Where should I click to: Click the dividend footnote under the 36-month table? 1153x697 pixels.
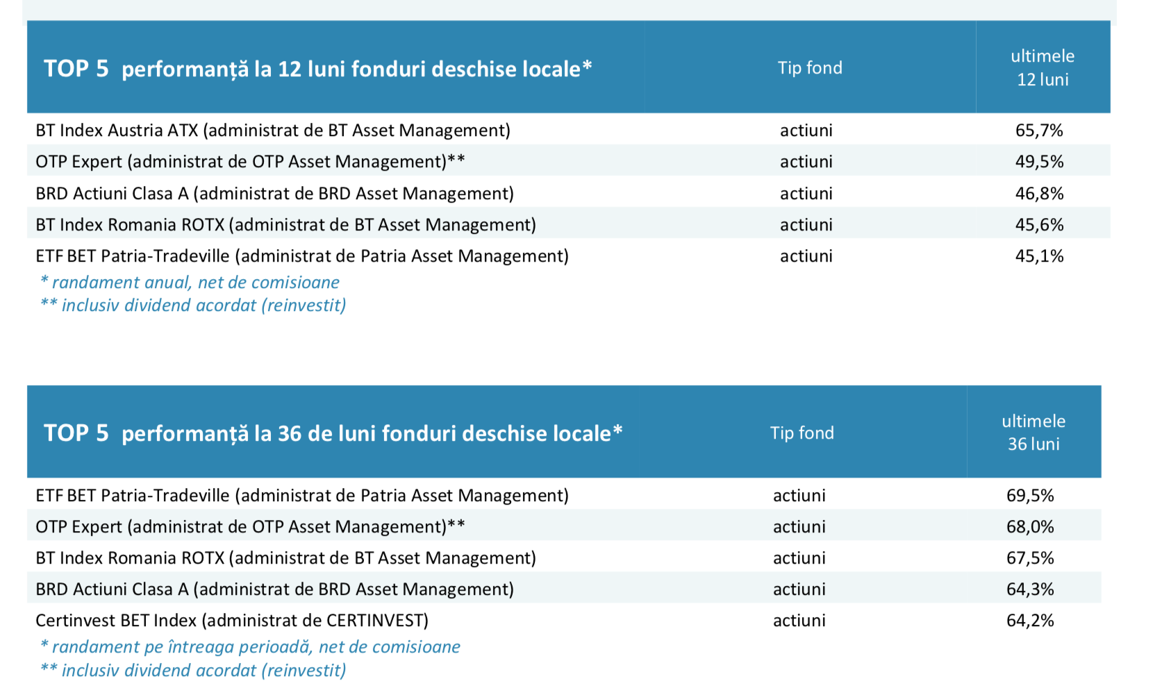pos(193,671)
